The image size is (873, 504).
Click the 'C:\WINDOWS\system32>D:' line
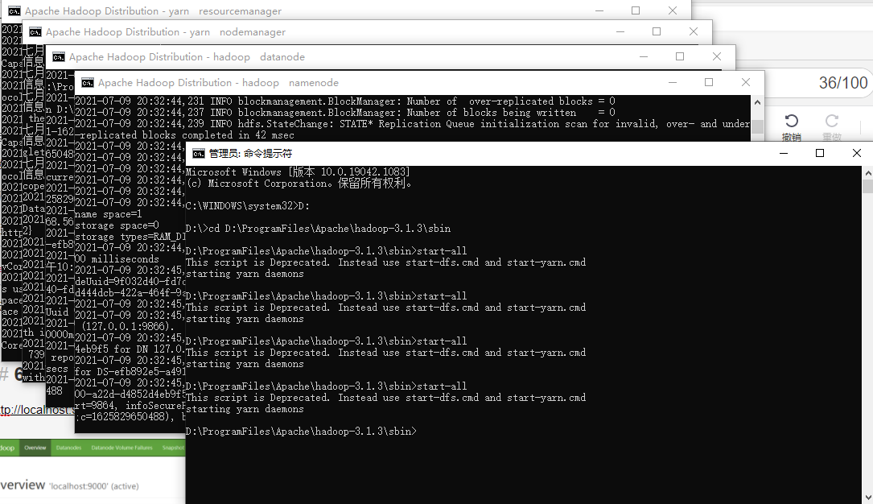click(247, 206)
